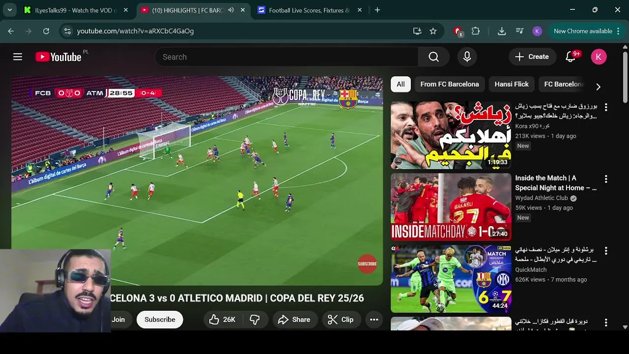Screen dimensions: 629x354
Task: Click browser back arrow
Action: (11, 31)
